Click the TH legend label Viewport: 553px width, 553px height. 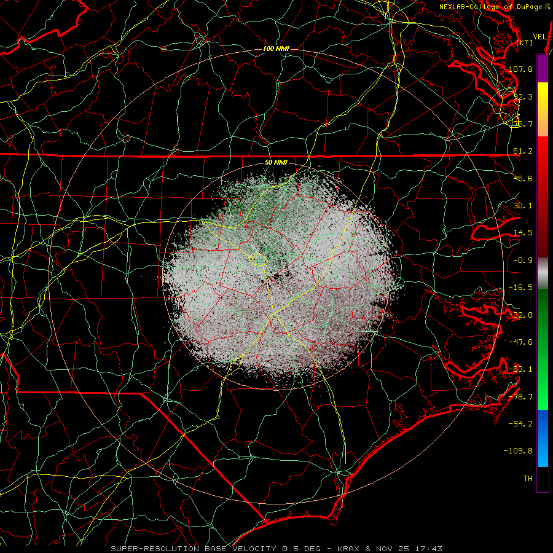pos(528,479)
